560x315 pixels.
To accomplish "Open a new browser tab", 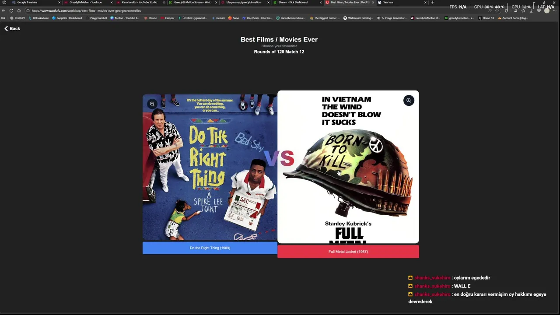I will click(x=433, y=2).
